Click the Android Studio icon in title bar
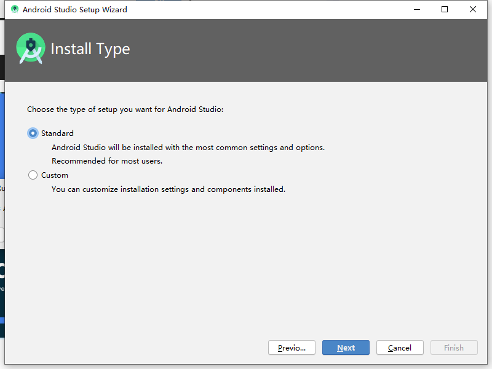This screenshot has height=369, width=492. point(15,9)
